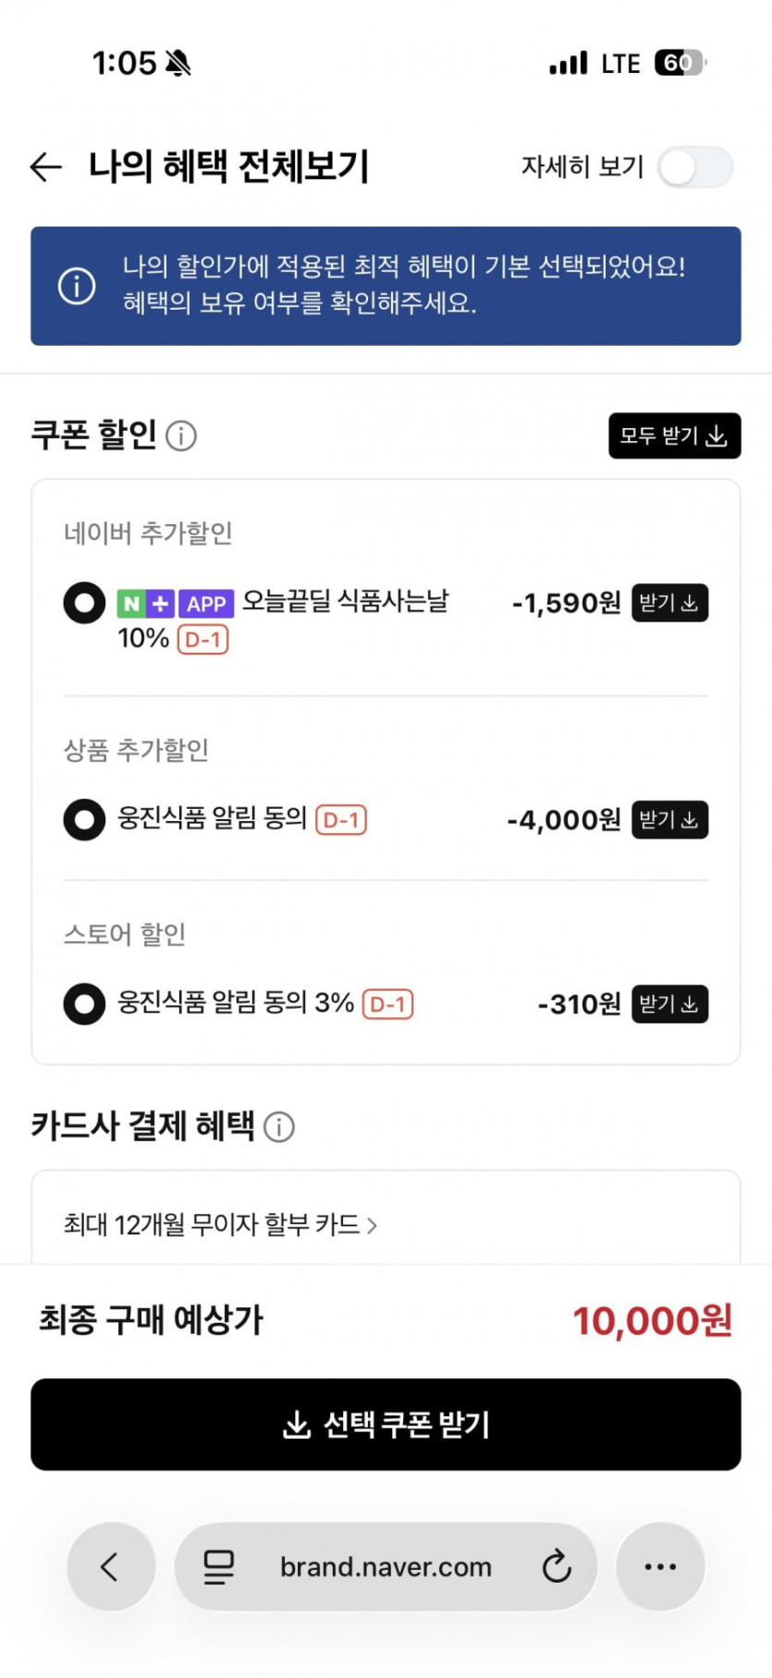Select the 웅진식품 알림 동의 -4,000원 radio

(84, 819)
